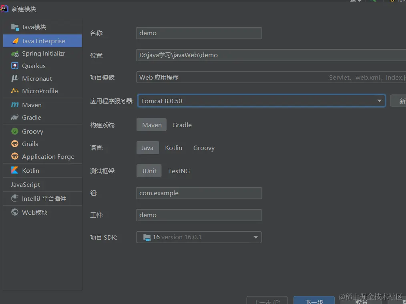406x304 pixels.
Task: Click the 项目 SDK label
Action: click(104, 238)
